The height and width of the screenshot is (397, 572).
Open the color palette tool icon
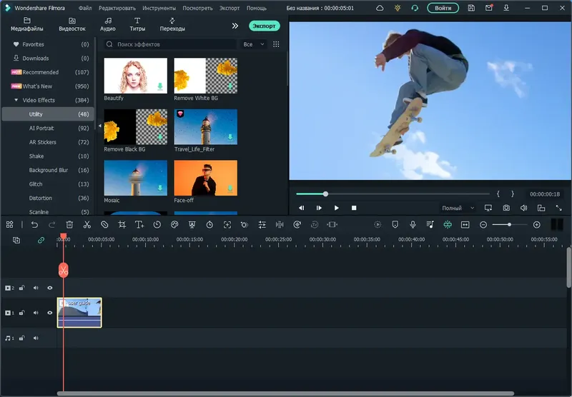[174, 224]
